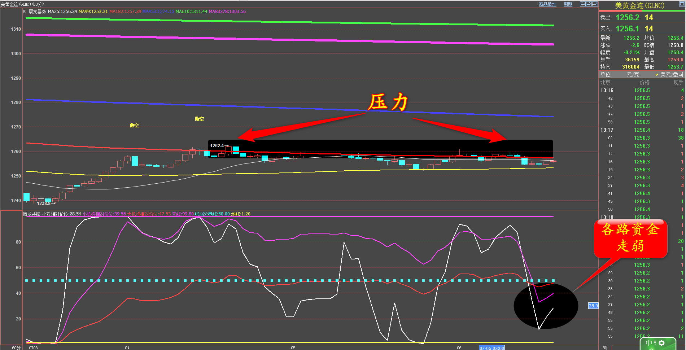This screenshot has width=686, height=350.
Task: Click the 幅度 value -0.21%
Action: (x=632, y=52)
